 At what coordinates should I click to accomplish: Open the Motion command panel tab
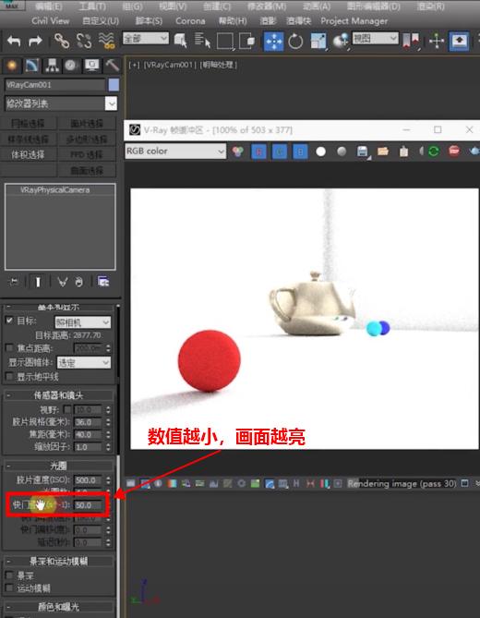(71, 66)
